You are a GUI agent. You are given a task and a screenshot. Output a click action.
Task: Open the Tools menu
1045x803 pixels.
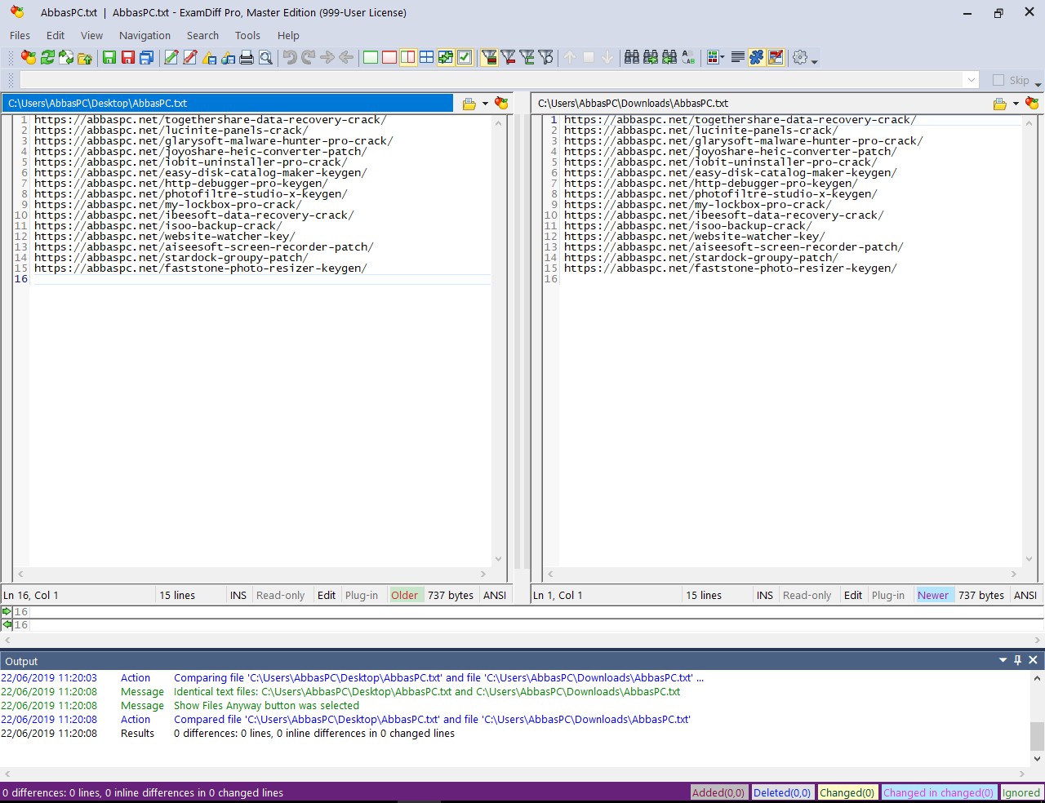coord(247,35)
